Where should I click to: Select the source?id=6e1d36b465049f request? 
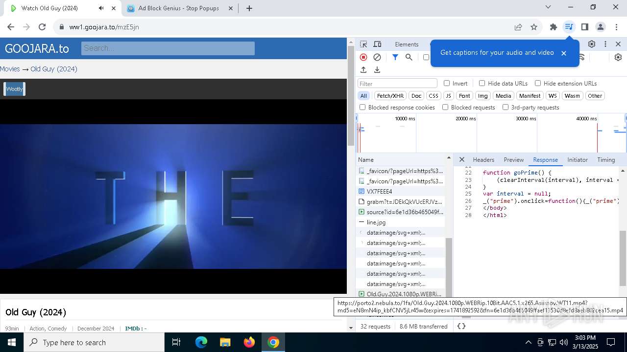(x=400, y=212)
